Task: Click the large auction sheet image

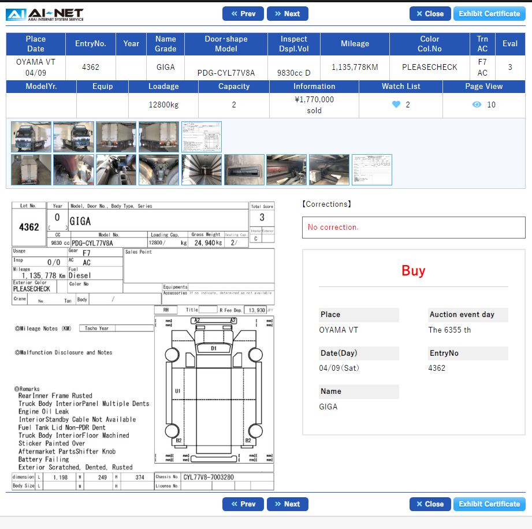Action: 143,345
